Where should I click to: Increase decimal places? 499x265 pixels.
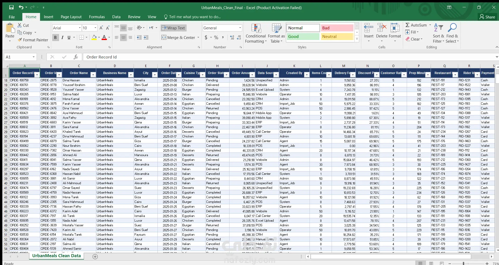pyautogui.click(x=232, y=37)
